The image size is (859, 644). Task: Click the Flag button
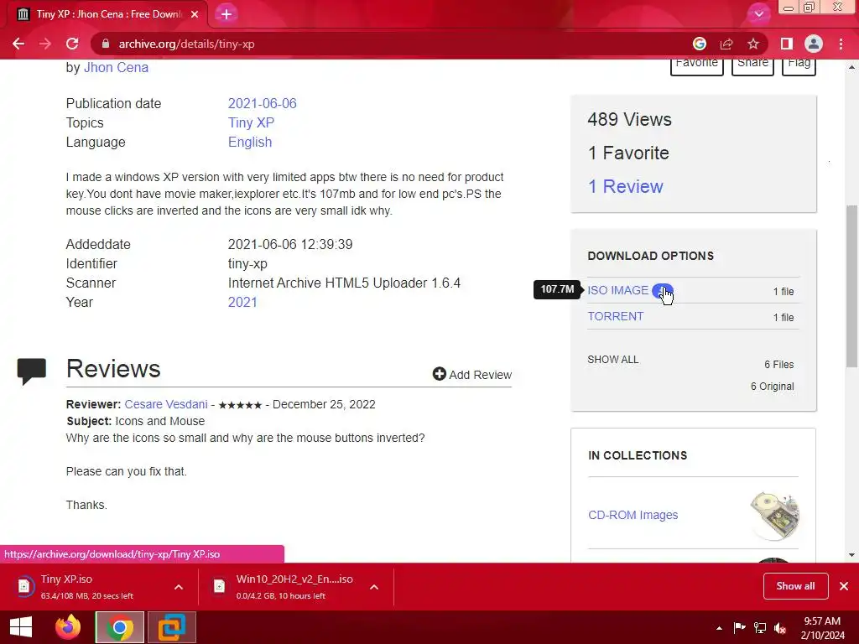799,65
